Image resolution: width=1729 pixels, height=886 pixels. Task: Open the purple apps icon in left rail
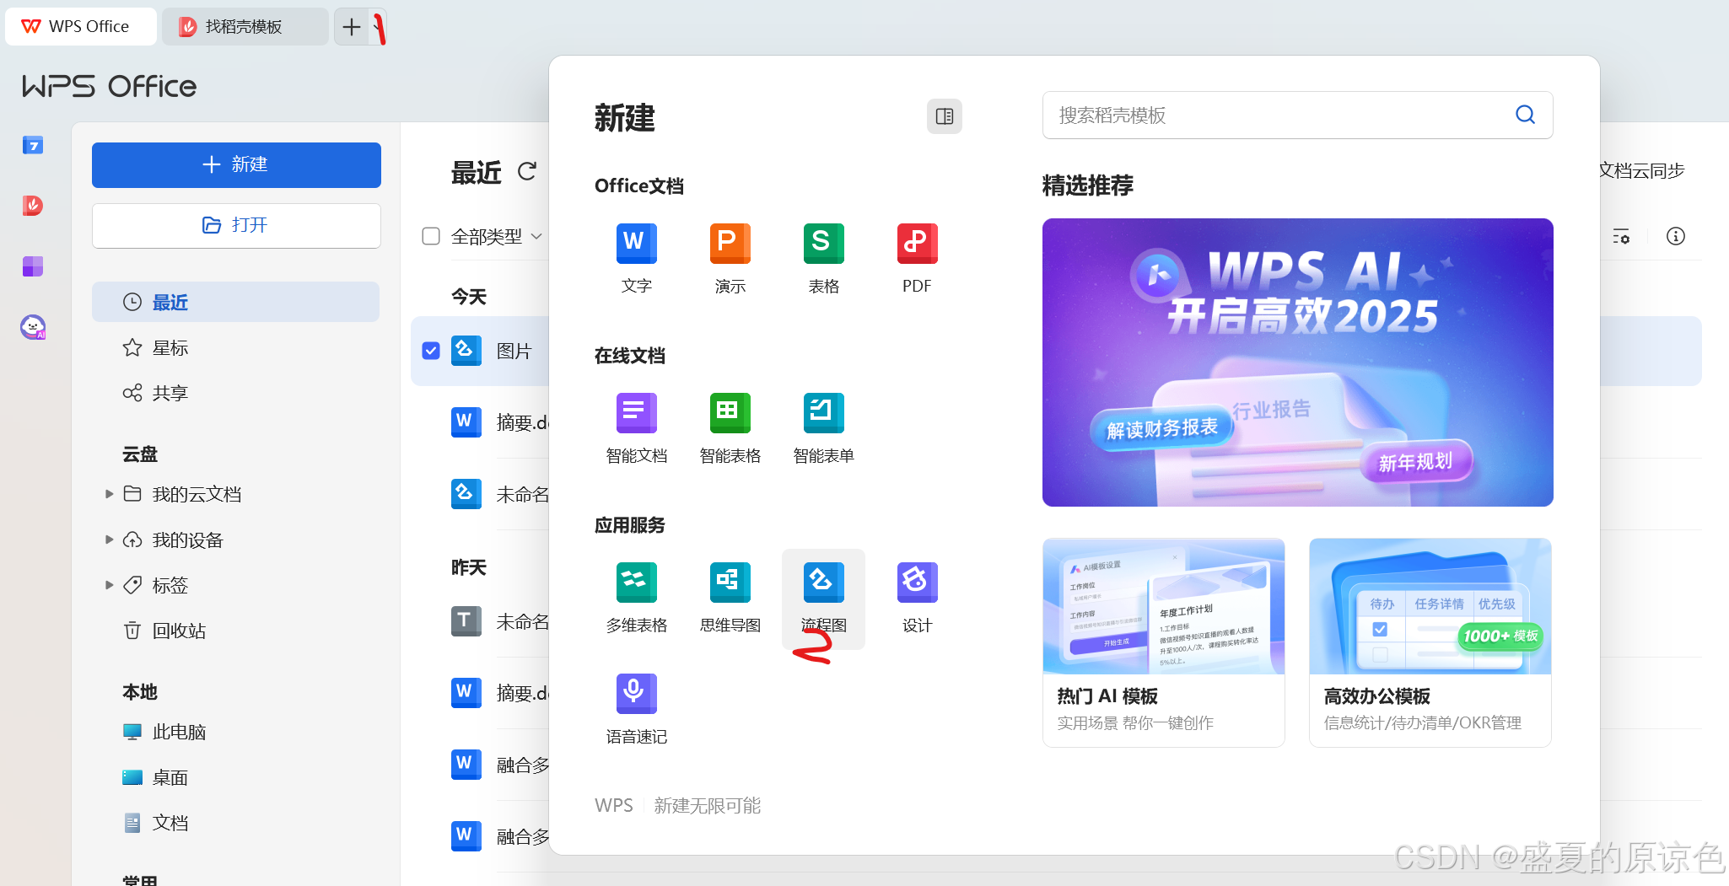coord(32,266)
